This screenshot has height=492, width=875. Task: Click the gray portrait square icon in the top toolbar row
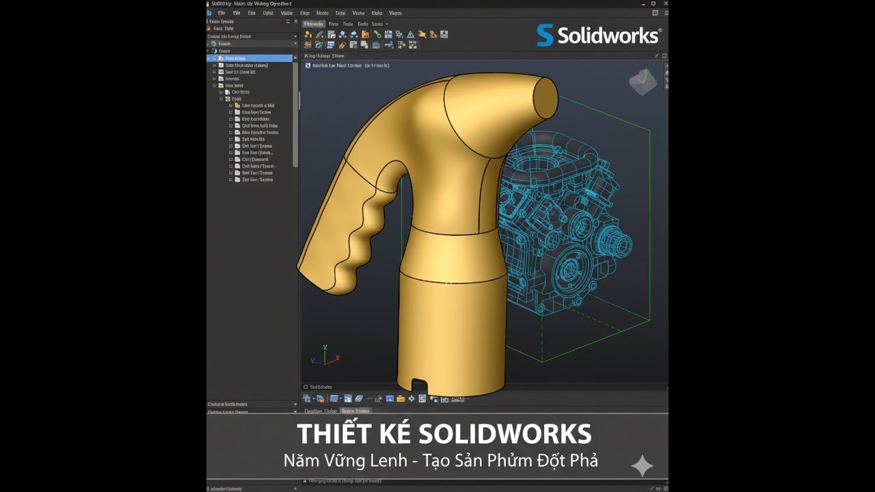coord(444,34)
